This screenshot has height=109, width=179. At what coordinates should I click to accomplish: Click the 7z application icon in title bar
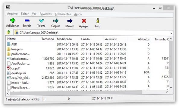[x=8, y=7]
